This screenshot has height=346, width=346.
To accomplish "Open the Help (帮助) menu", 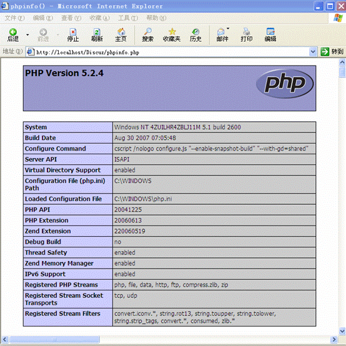I will pos(156,18).
